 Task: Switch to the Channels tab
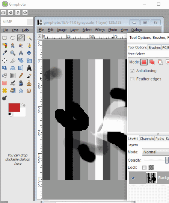point(147,138)
